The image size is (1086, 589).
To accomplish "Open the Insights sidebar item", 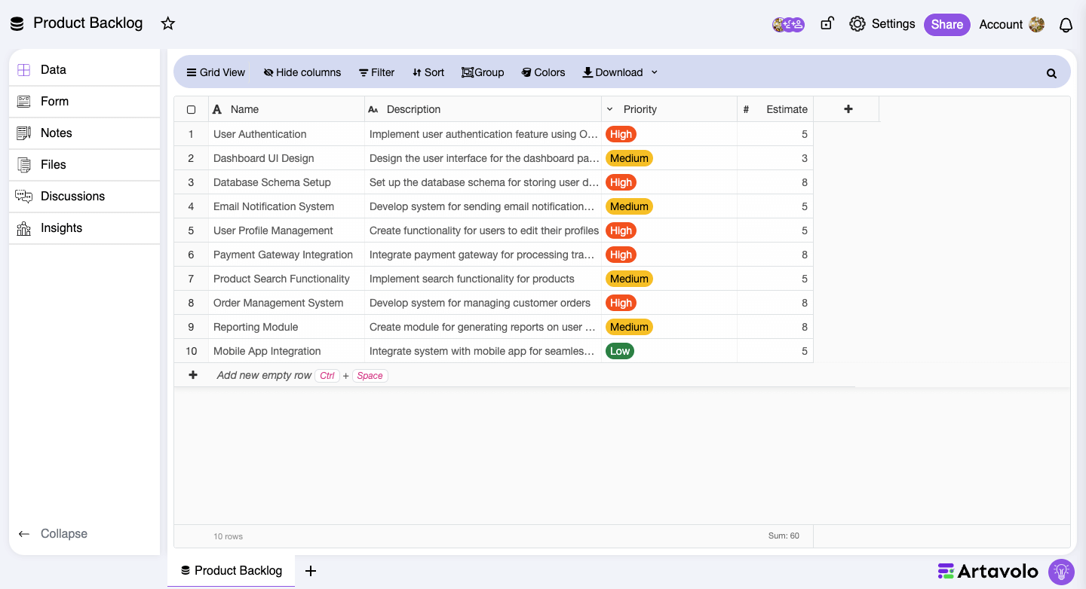I will click(61, 227).
